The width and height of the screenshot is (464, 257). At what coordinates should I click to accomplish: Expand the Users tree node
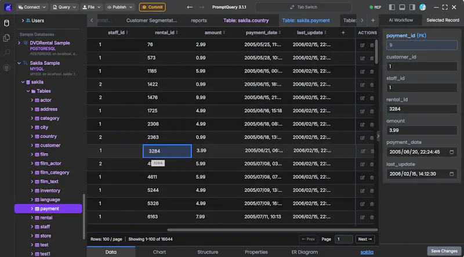pos(23,21)
